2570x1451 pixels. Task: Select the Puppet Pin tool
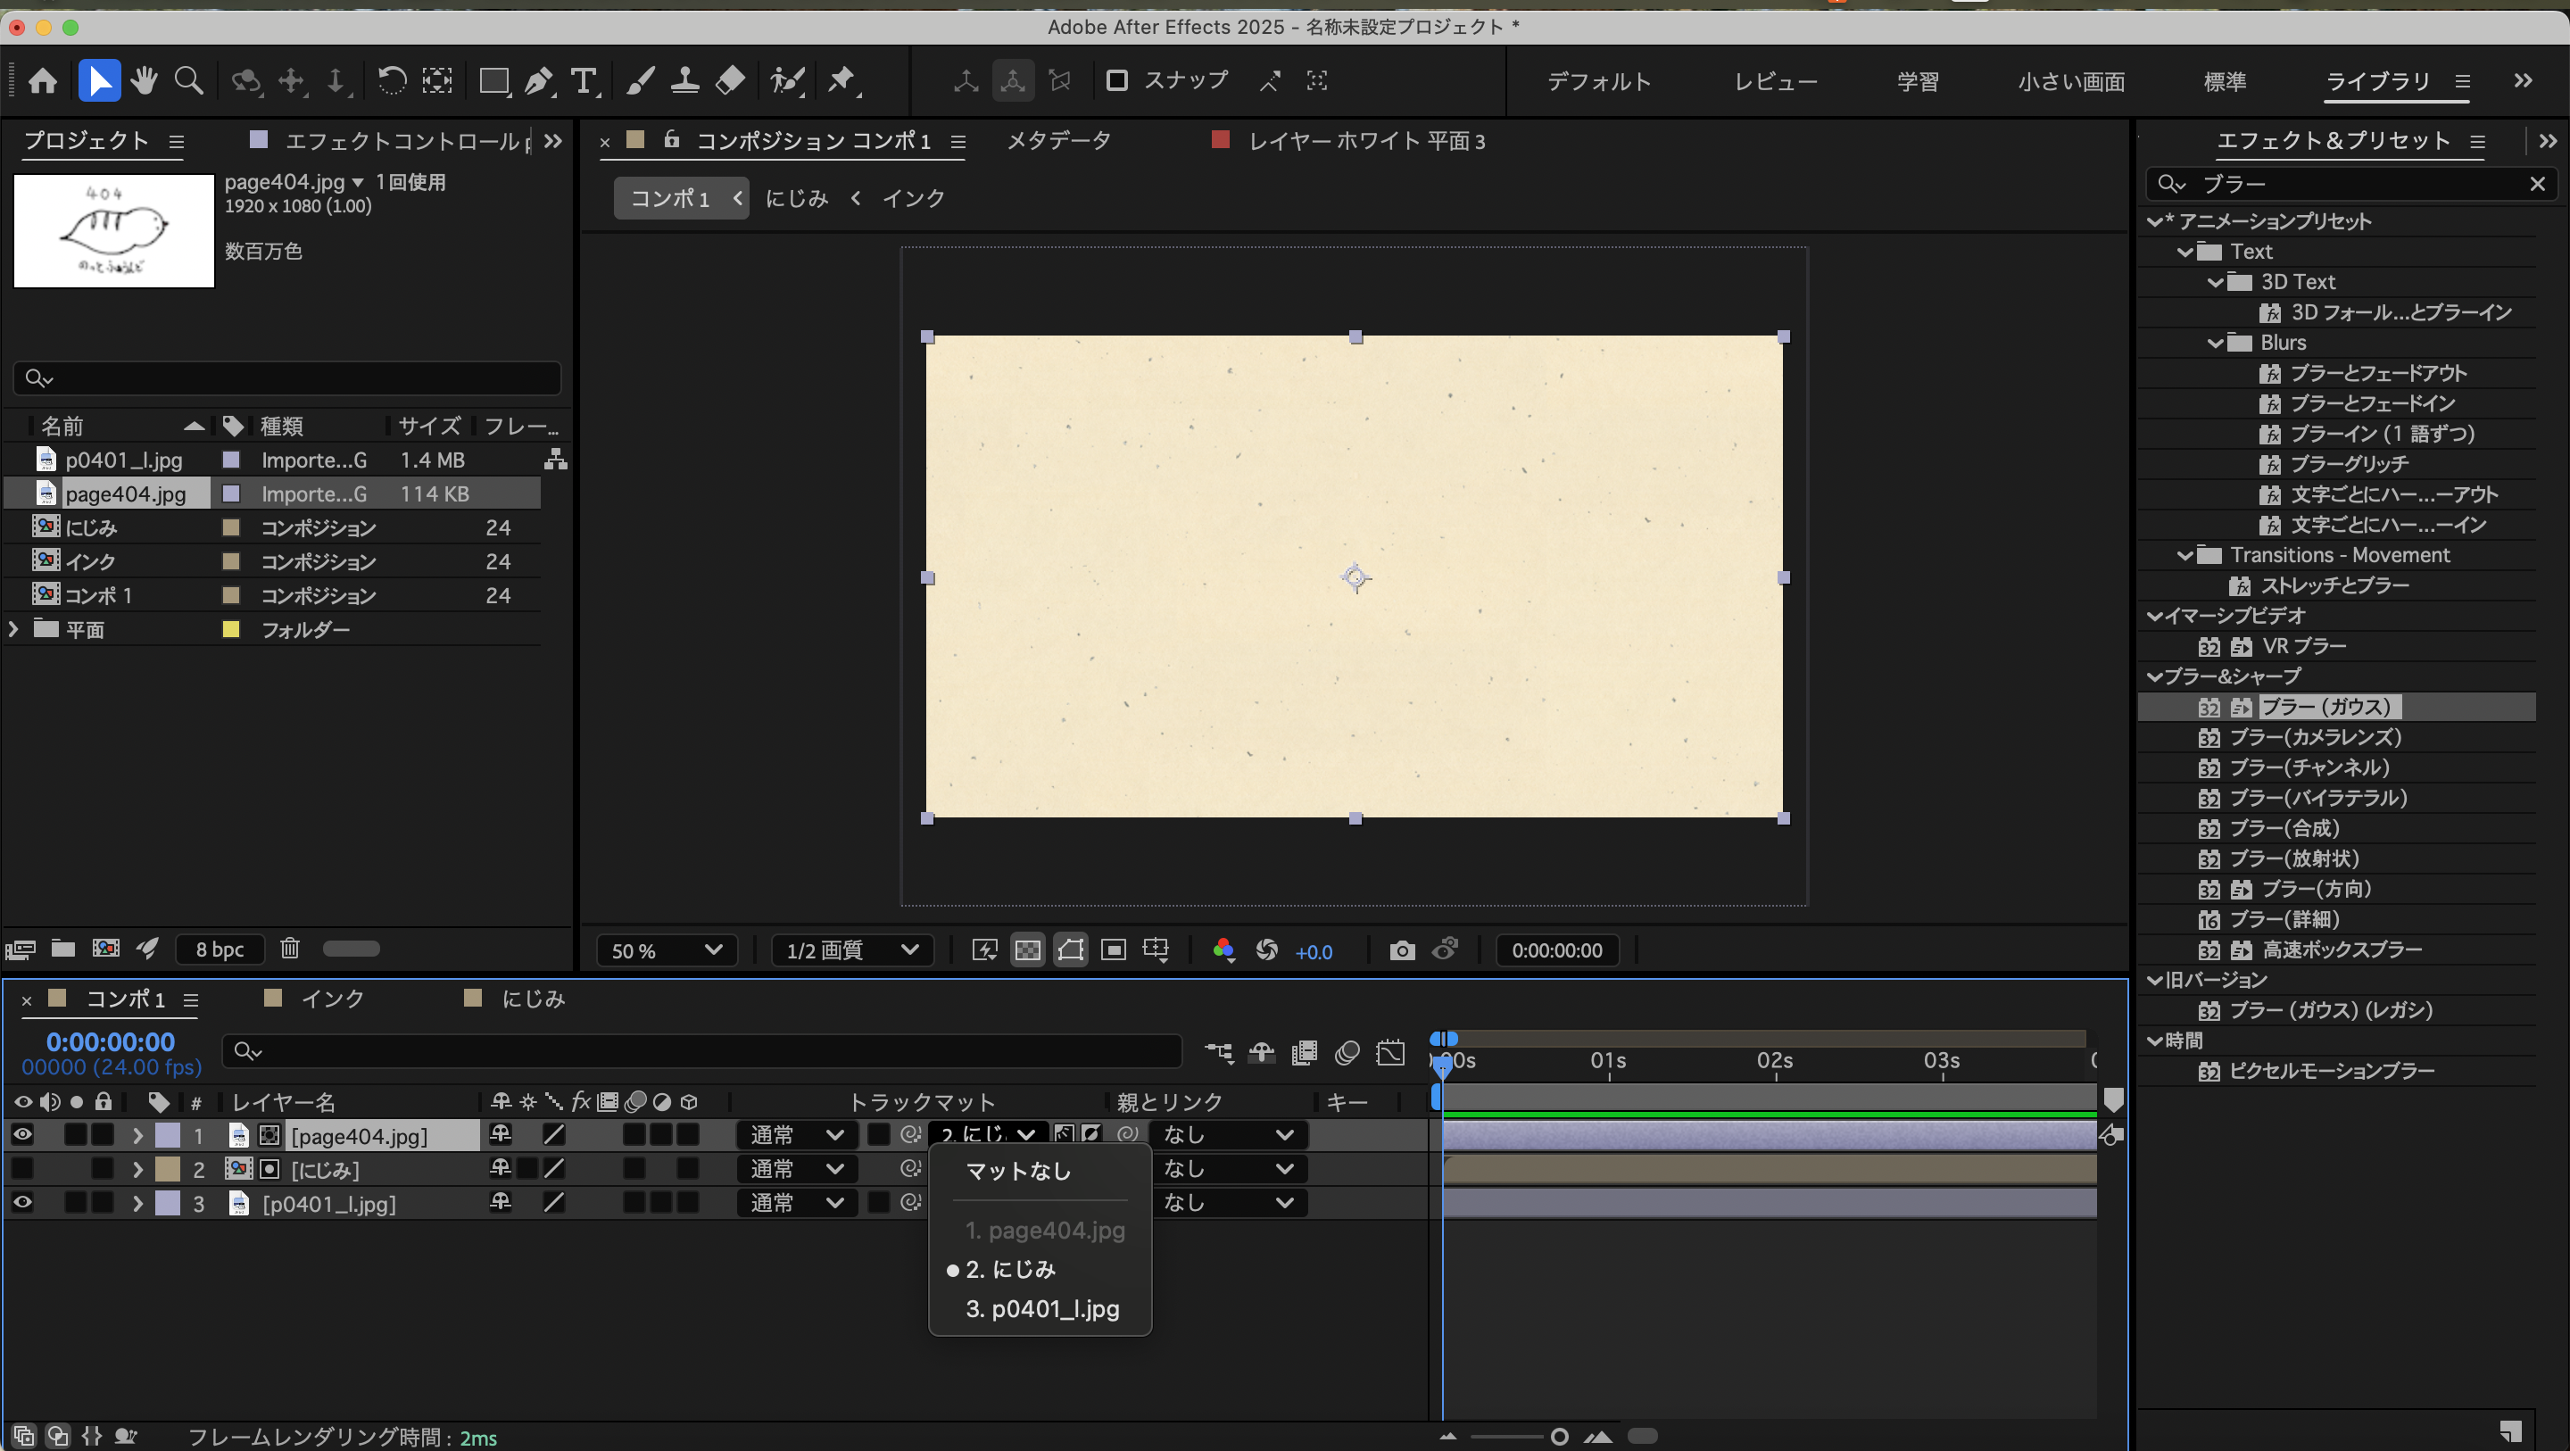tap(842, 81)
